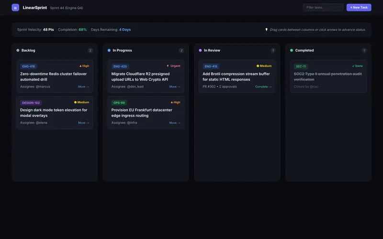
Task: Click the High priority badge on OPS-89
Action: (x=175, y=102)
